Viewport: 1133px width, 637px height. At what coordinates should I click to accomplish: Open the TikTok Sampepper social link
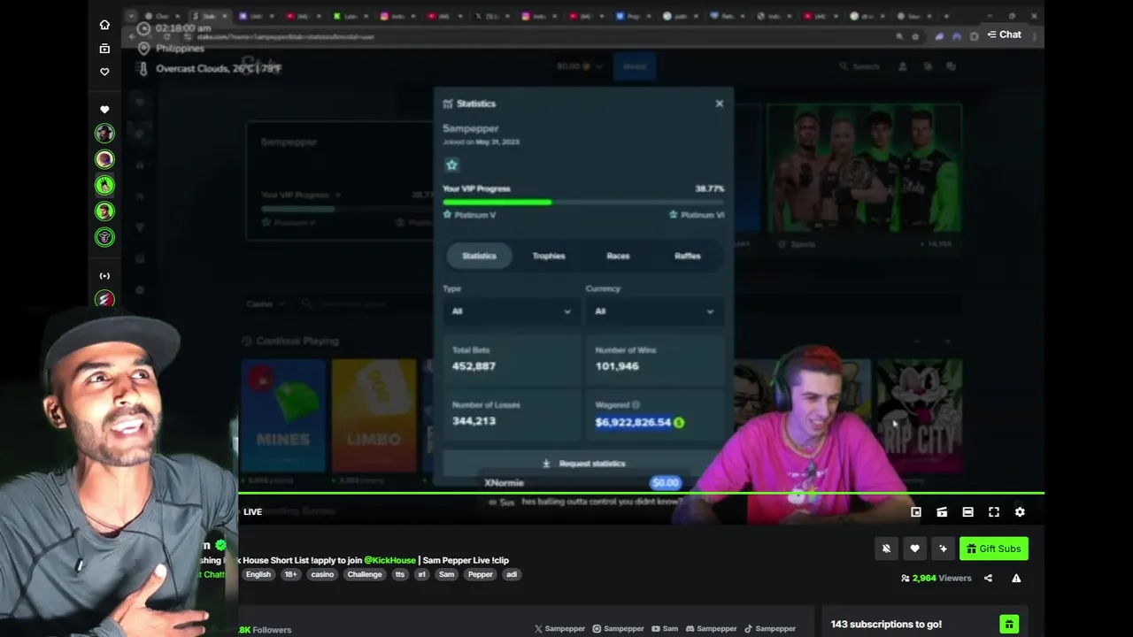pyautogui.click(x=770, y=629)
